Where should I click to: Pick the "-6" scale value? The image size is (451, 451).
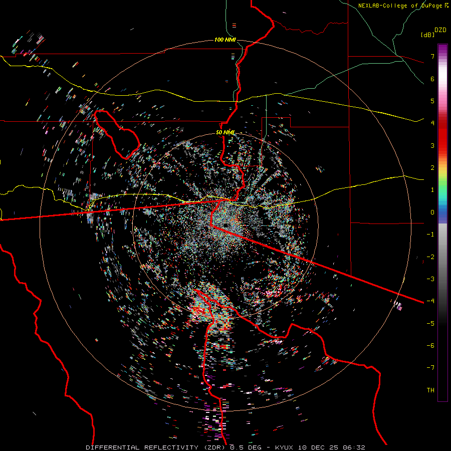tap(430, 346)
